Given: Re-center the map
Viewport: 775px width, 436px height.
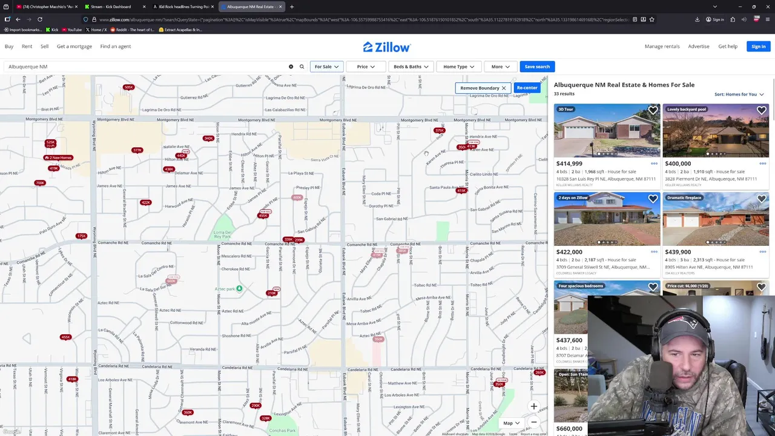Looking at the screenshot, I should pyautogui.click(x=527, y=88).
